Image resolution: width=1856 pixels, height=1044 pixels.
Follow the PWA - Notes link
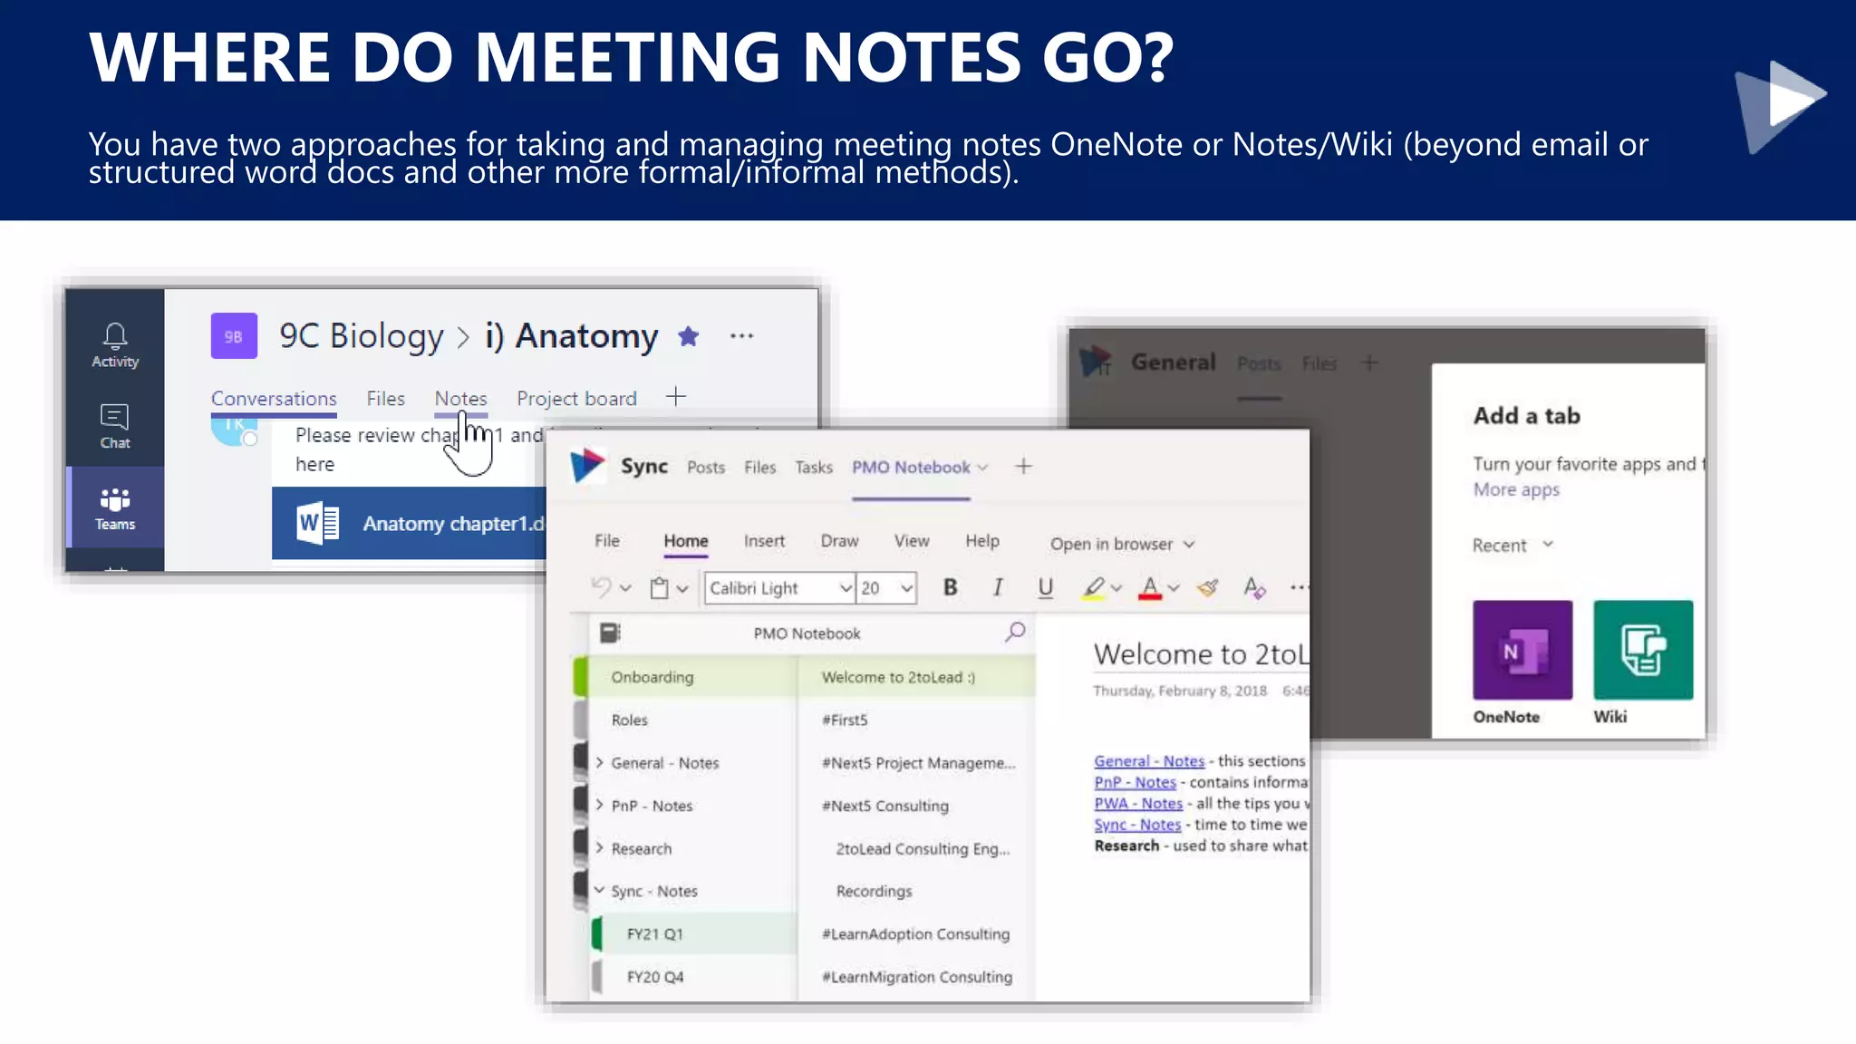(x=1138, y=803)
